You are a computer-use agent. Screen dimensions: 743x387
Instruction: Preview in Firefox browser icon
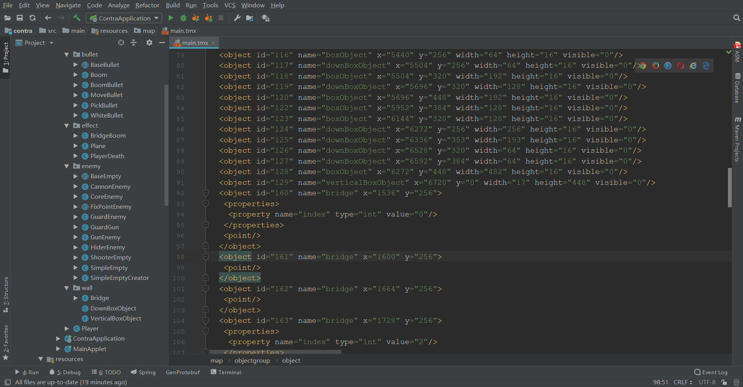click(x=656, y=66)
